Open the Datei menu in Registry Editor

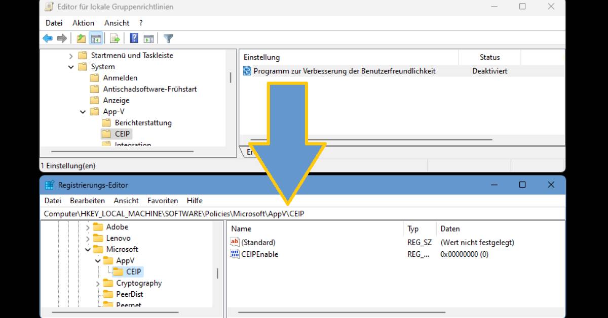[x=53, y=201]
